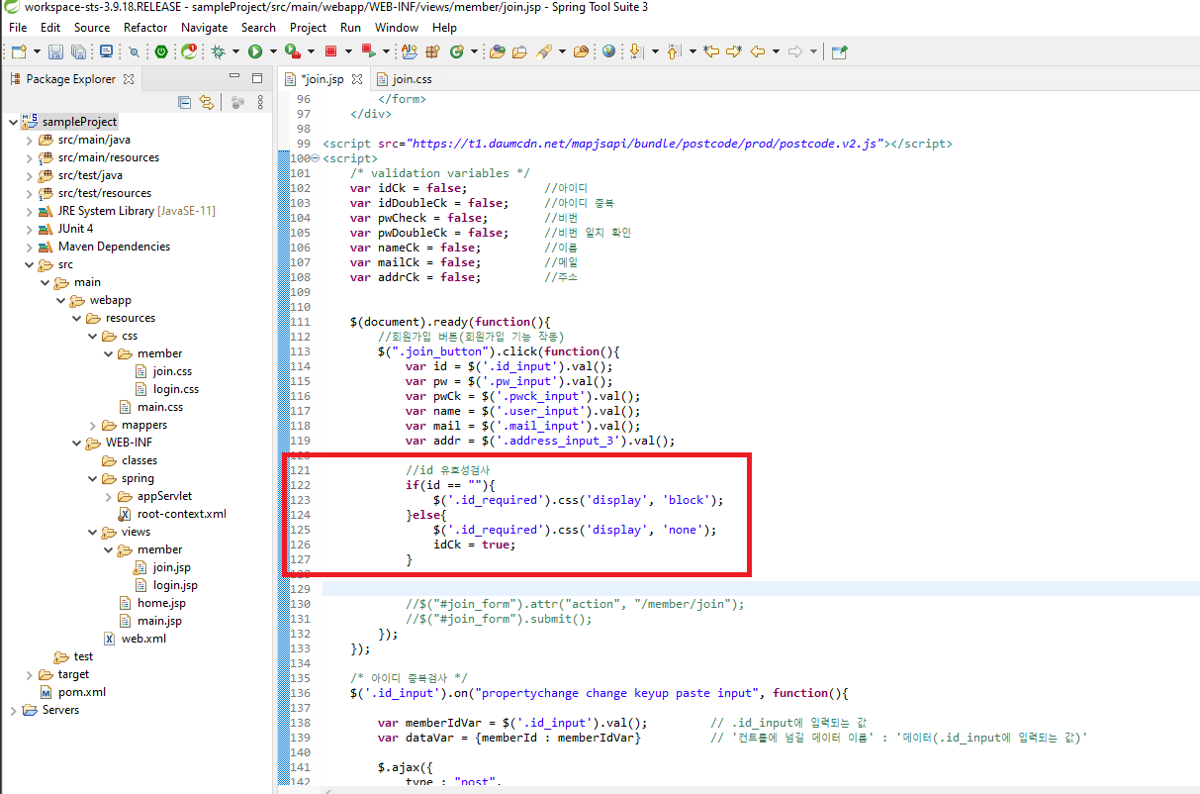
Task: Expand the src/main/java folder
Action: [x=29, y=140]
